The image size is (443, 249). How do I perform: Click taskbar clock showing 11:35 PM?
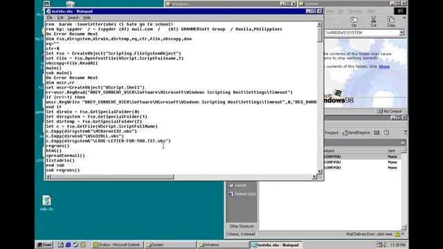pyautogui.click(x=398, y=245)
